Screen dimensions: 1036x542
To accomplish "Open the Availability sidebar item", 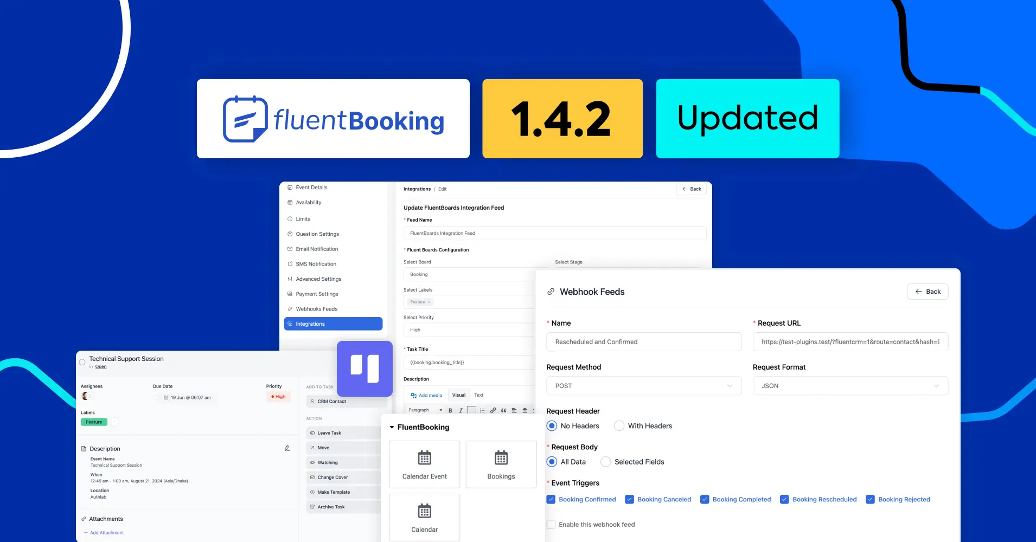I will coord(304,203).
